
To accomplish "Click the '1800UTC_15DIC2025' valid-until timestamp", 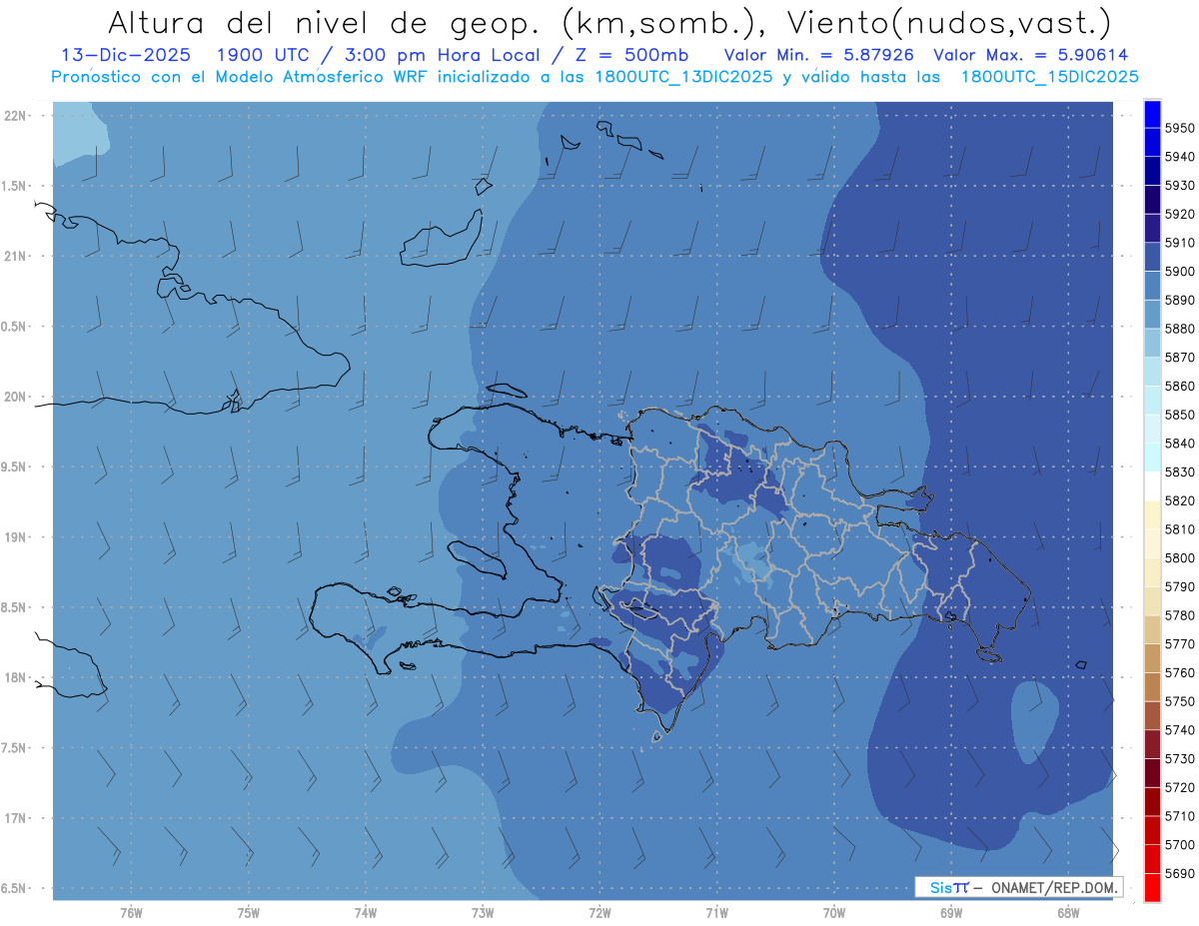I will pyautogui.click(x=1049, y=77).
